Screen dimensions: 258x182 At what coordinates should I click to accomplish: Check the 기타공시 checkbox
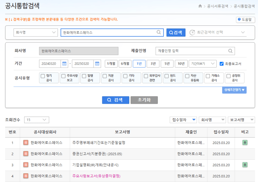point(125,76)
